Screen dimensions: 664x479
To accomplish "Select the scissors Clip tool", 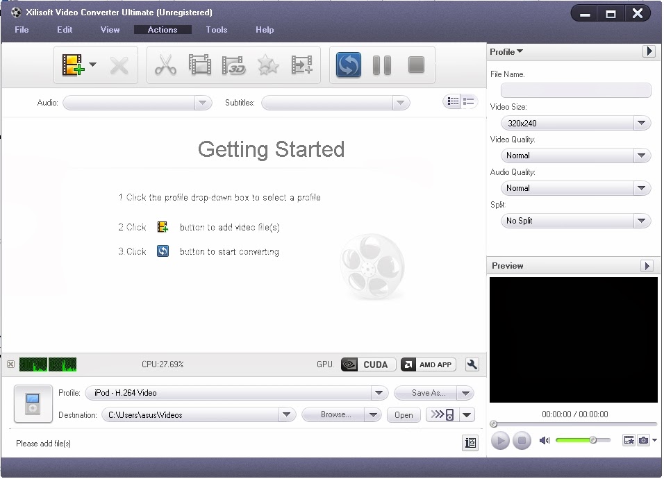I will click(x=165, y=65).
